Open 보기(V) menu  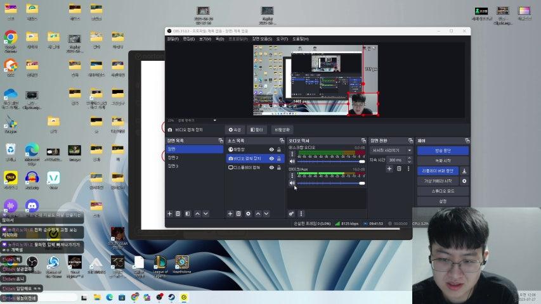click(205, 39)
